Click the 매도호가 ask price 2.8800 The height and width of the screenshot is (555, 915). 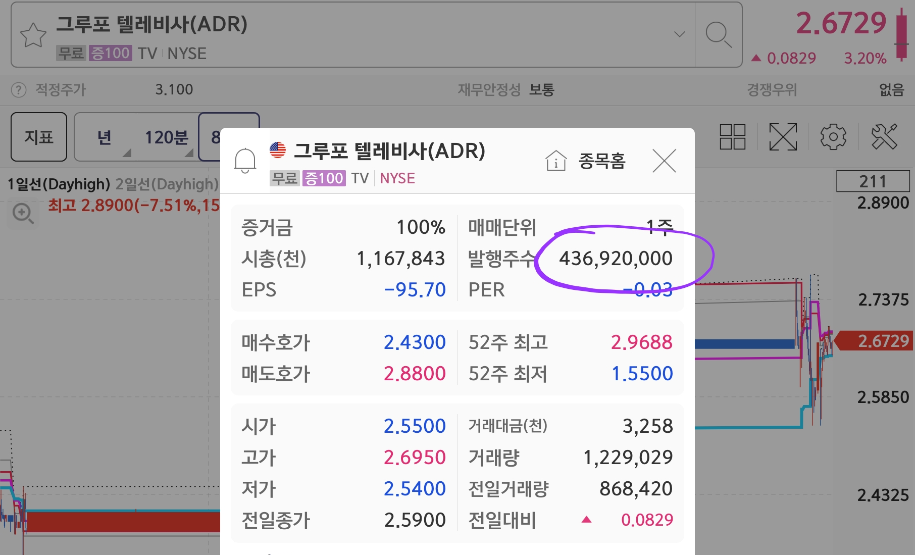point(415,374)
